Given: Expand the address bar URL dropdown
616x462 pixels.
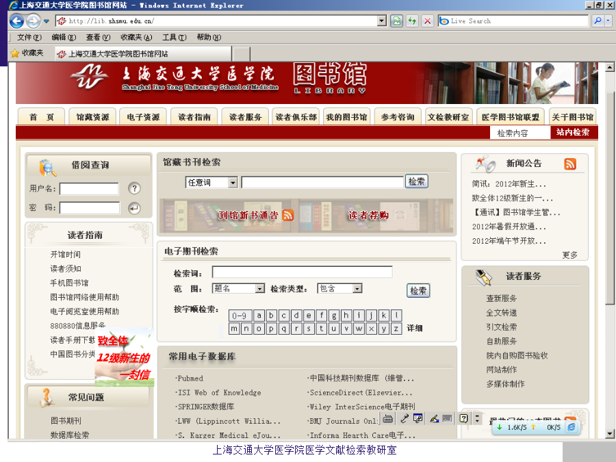Looking at the screenshot, I should tap(381, 21).
